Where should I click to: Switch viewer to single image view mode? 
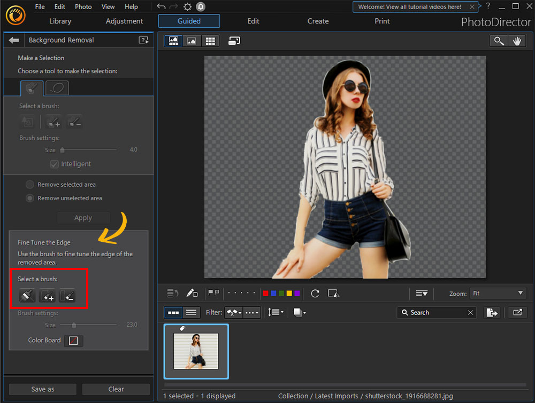192,41
